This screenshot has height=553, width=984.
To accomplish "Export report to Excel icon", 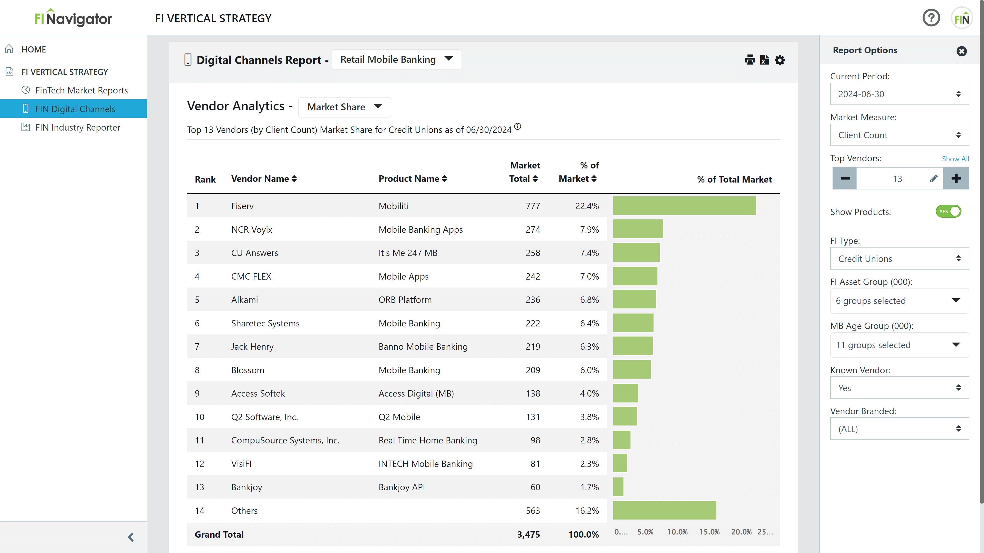I will click(764, 60).
